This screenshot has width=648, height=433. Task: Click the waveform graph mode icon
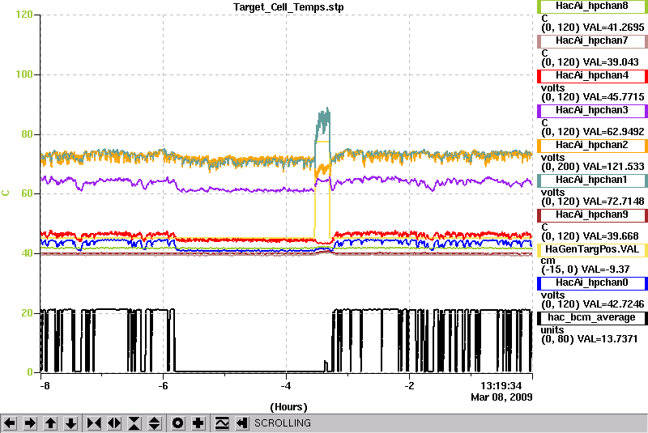coord(222,423)
